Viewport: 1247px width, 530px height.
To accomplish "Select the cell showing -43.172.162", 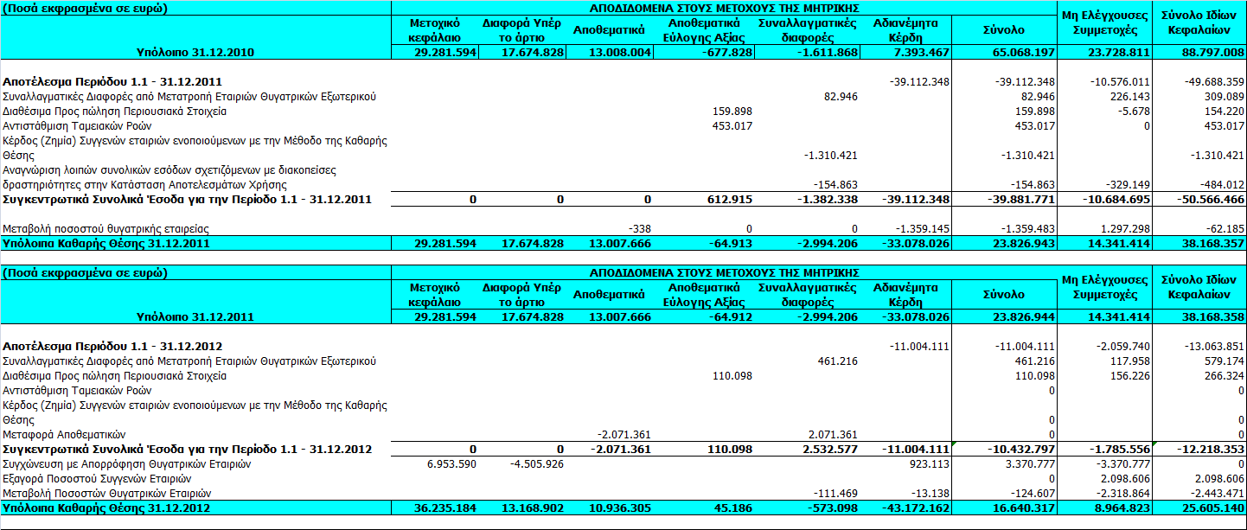I will tap(918, 508).
